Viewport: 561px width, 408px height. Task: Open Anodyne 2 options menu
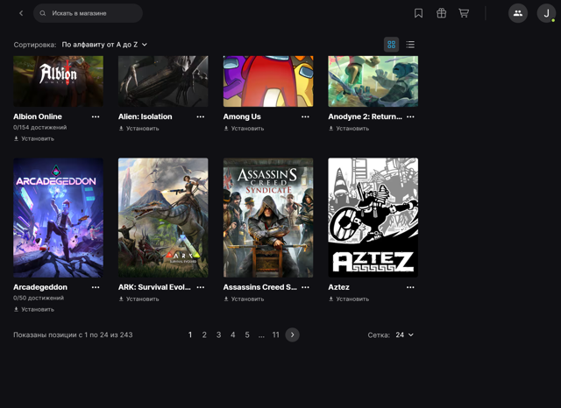410,116
